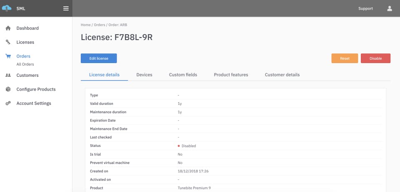Follow the Home breadcrumb link

pyautogui.click(x=85, y=25)
